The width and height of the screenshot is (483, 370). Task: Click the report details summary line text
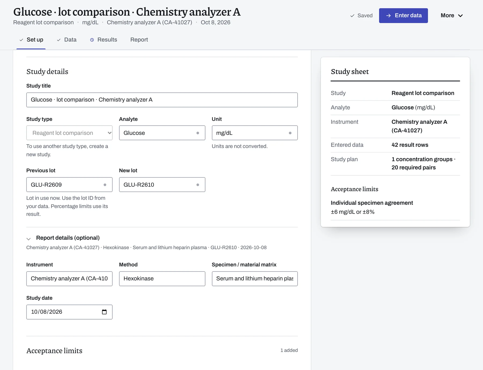click(147, 248)
